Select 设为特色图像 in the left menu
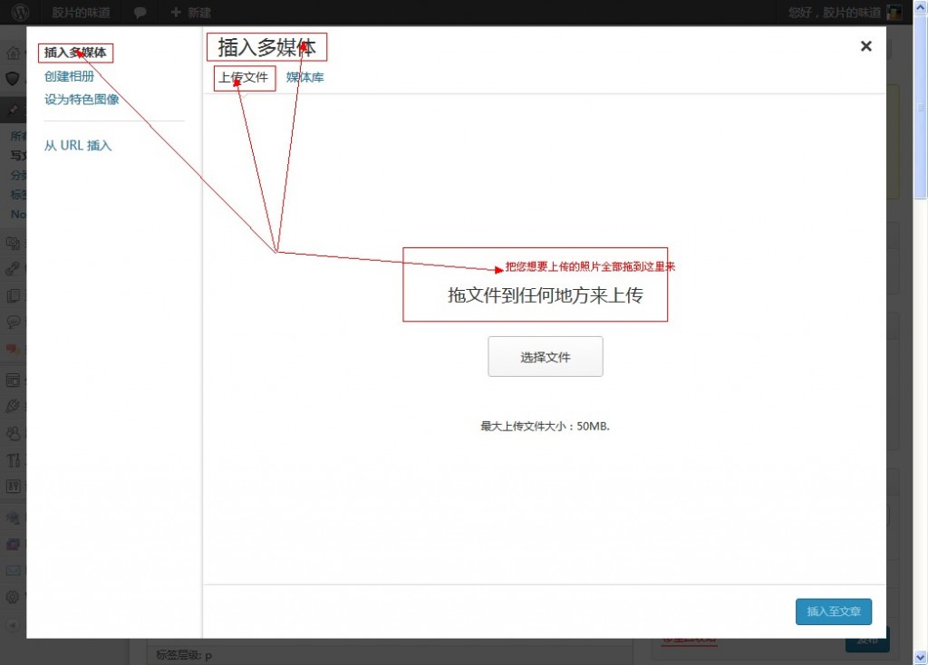928x665 pixels. 82,100
